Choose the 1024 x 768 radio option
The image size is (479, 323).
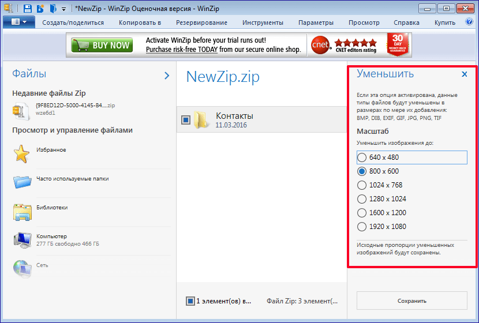point(362,185)
